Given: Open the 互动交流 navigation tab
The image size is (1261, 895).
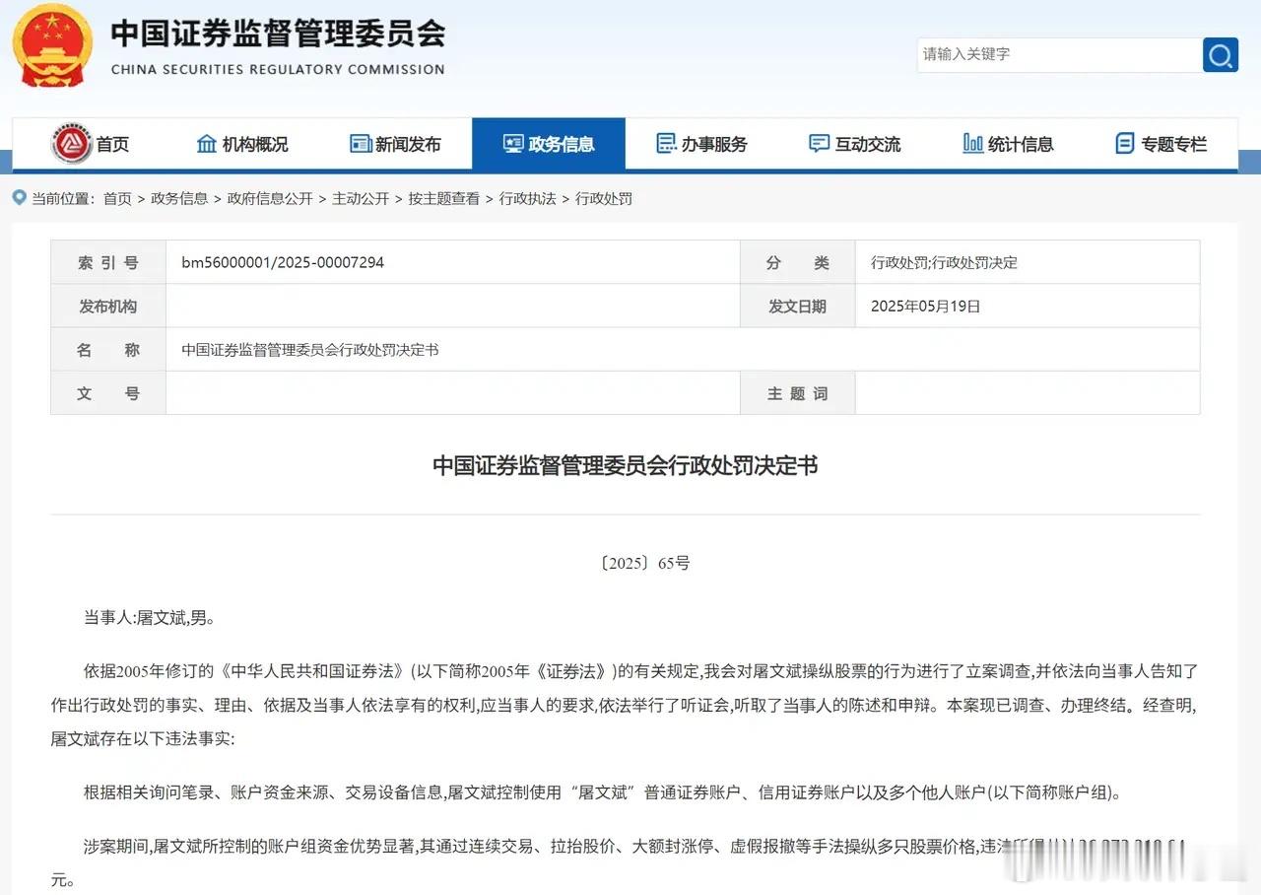Looking at the screenshot, I should tap(854, 144).
